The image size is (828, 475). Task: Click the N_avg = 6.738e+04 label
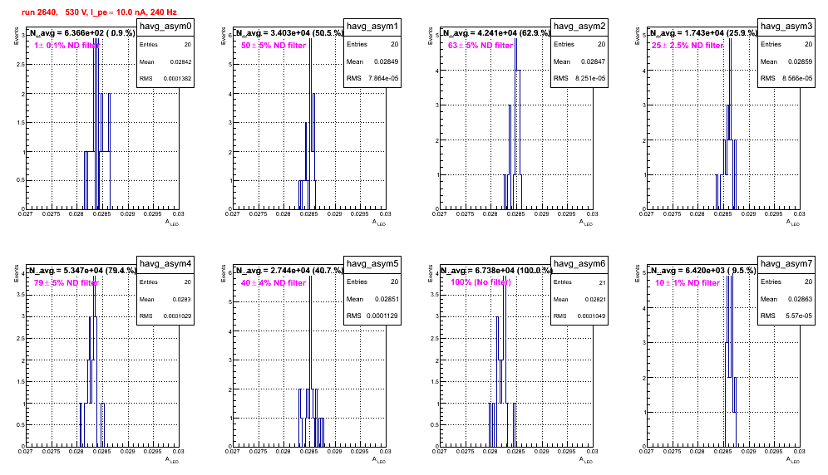[x=495, y=270]
